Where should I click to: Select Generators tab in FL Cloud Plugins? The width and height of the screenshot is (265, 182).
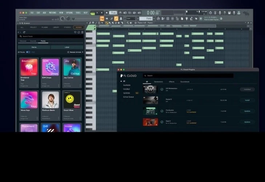tap(158, 82)
